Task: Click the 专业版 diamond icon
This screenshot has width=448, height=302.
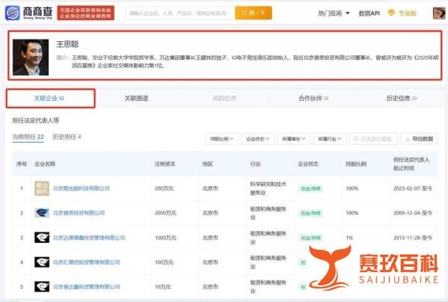Action: pos(391,13)
